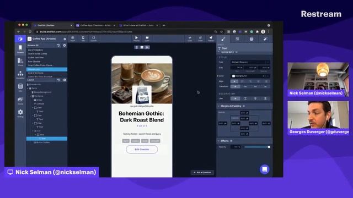Select first Line decoration option

236,98
